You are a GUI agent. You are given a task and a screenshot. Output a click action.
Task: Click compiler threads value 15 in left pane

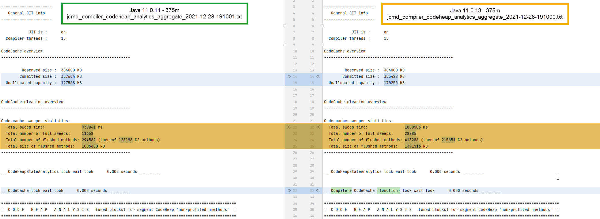(x=63, y=38)
